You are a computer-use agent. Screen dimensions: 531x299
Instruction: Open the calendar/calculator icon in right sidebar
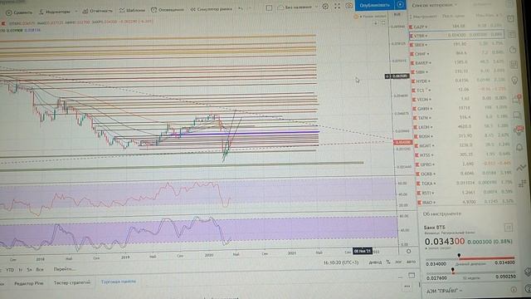[x=514, y=65]
